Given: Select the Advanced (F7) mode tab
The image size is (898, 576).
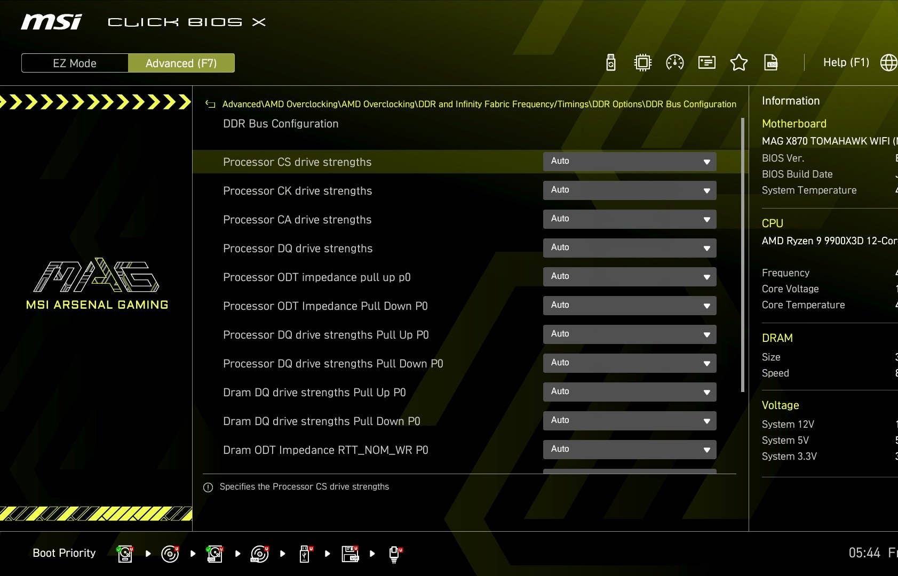Looking at the screenshot, I should [181, 63].
